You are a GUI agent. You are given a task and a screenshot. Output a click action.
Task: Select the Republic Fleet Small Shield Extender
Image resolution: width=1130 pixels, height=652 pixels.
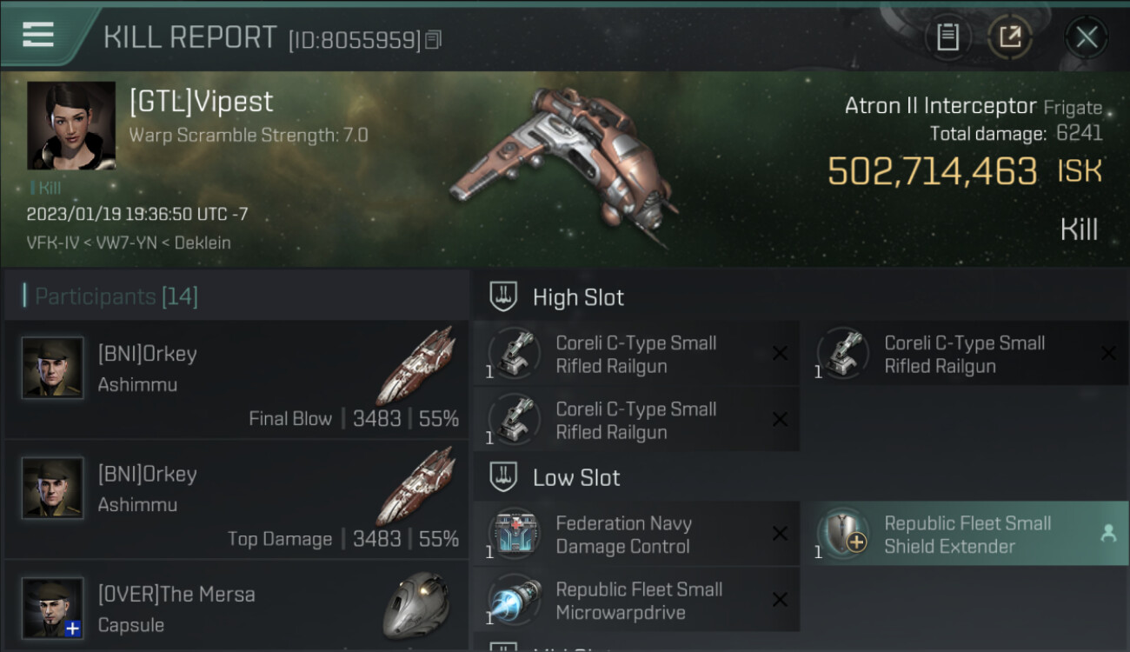(967, 534)
